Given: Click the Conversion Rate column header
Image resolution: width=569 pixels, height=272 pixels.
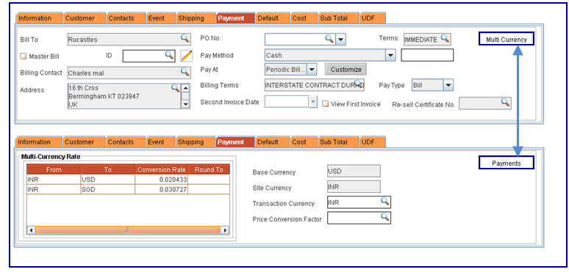Looking at the screenshot, I should (162, 169).
